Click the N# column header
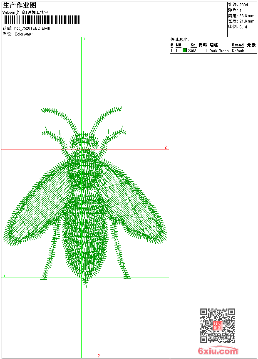Viewport: 258px width, 359px height. pos(178,45)
